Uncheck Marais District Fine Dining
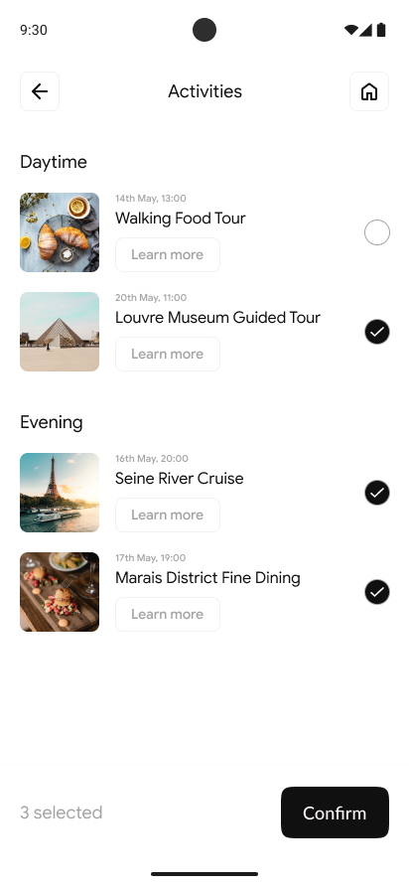The width and height of the screenshot is (409, 886). pos(377,592)
